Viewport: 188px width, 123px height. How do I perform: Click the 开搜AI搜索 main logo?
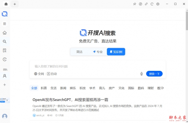coord(97,33)
